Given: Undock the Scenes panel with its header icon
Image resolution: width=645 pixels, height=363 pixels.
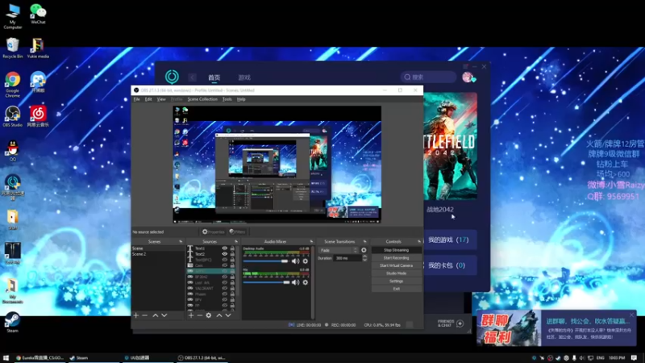Looking at the screenshot, I should [181, 241].
